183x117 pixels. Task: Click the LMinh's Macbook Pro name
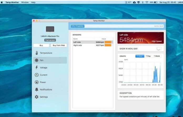tap(50, 36)
